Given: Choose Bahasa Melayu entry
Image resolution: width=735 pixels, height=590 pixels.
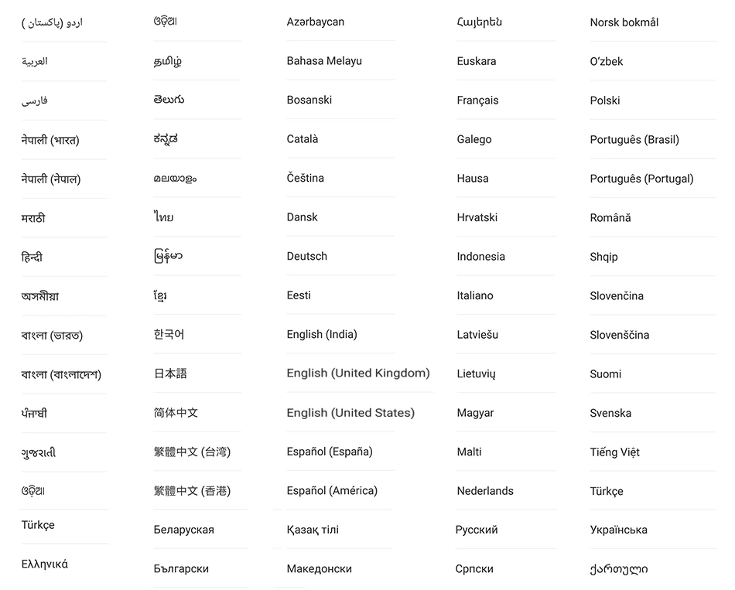Looking at the screenshot, I should 324,61.
